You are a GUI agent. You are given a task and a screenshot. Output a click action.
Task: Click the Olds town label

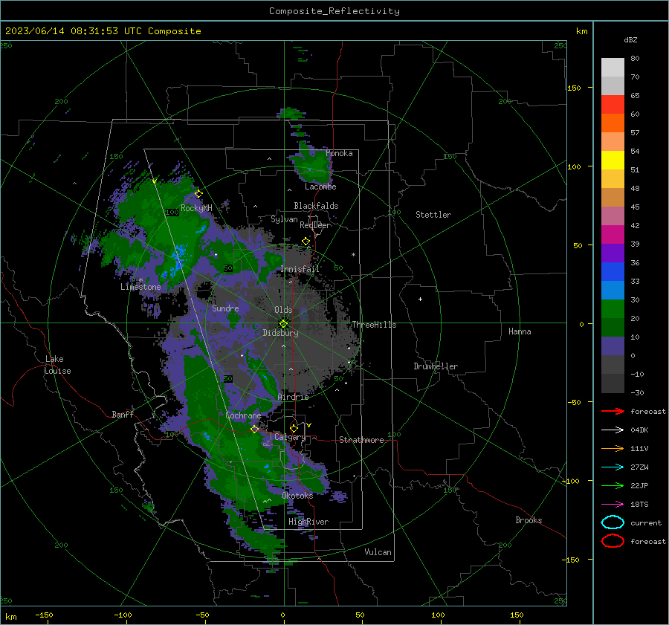283,310
